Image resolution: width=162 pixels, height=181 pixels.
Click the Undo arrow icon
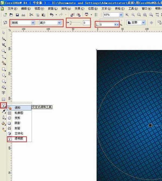[x=52, y=15]
